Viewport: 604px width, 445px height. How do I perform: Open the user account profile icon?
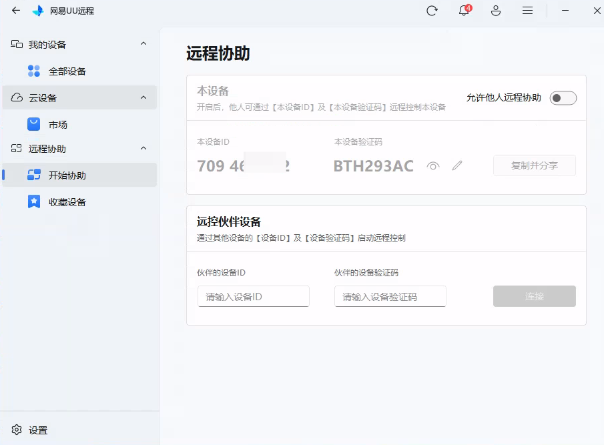click(x=495, y=11)
